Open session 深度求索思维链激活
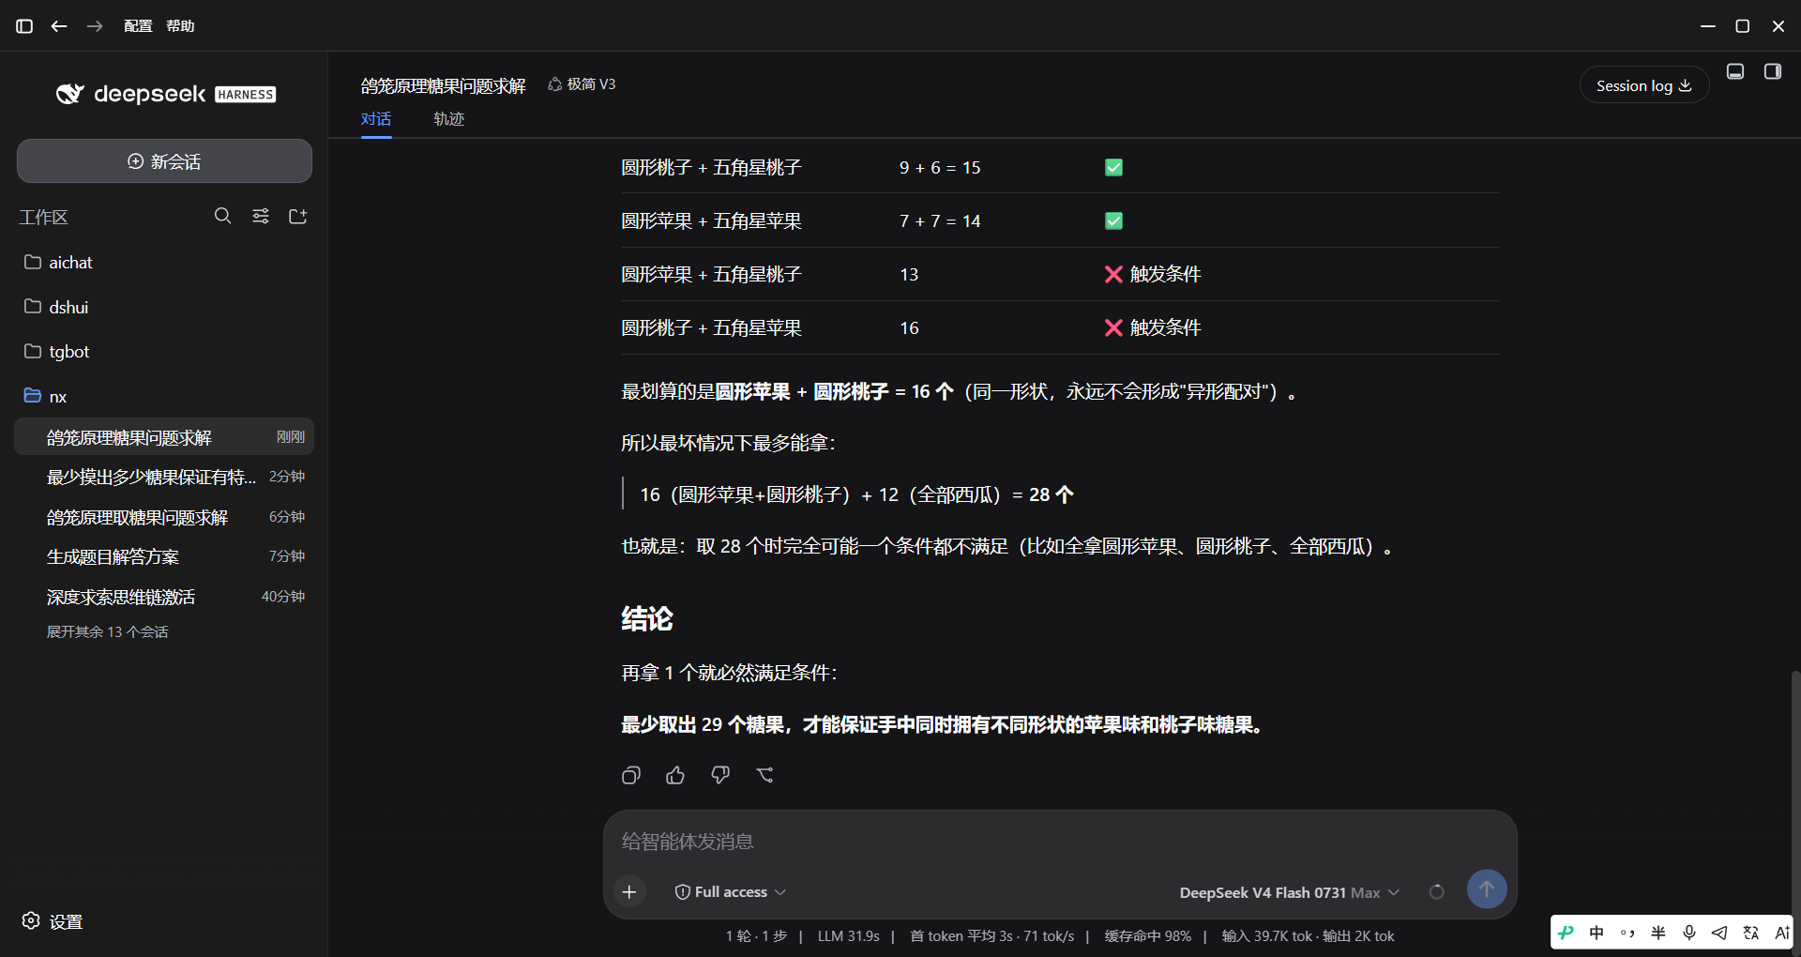This screenshot has height=957, width=1801. (x=164, y=597)
